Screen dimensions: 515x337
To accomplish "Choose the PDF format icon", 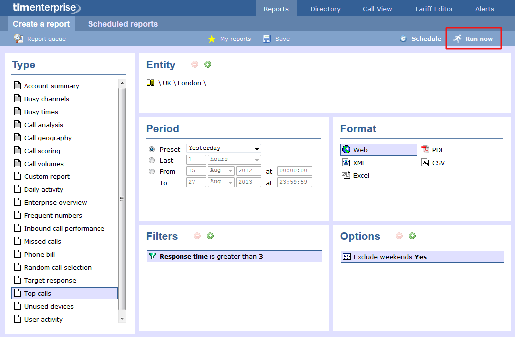I will coord(425,150).
